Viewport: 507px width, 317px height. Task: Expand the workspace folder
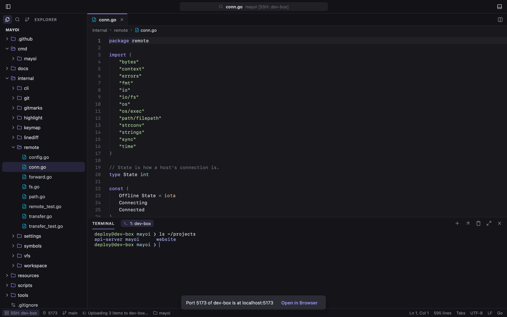pyautogui.click(x=43, y=266)
